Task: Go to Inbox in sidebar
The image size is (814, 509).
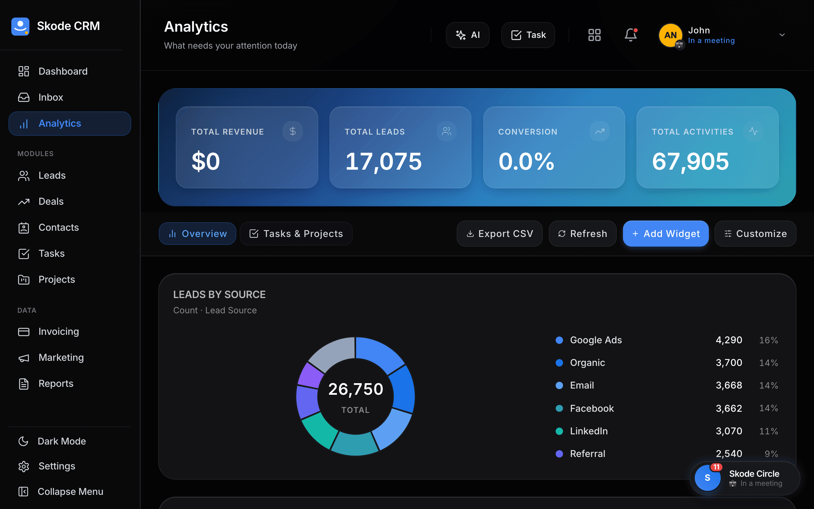Action: pyautogui.click(x=70, y=97)
